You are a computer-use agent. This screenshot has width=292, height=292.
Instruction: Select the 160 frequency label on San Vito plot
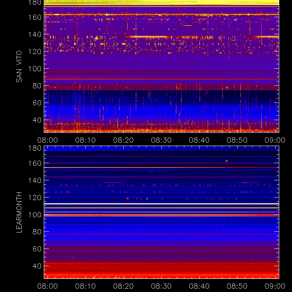click(35, 17)
